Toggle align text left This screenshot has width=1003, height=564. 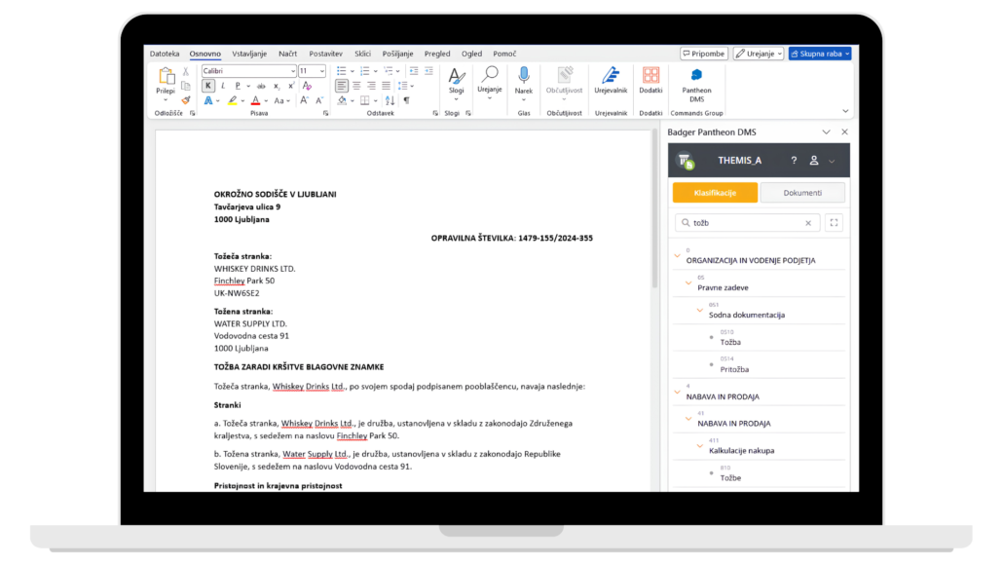[342, 86]
